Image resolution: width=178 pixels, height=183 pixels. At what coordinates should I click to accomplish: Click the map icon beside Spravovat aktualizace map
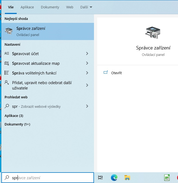(x=7, y=63)
